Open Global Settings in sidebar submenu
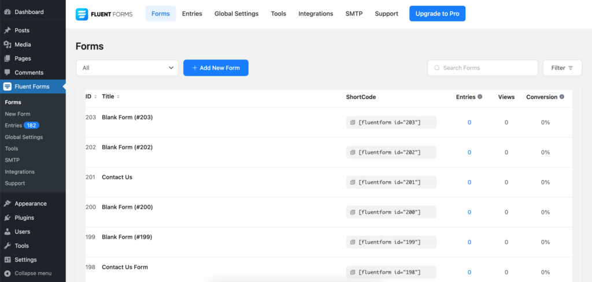Viewport: 592px width, 282px height. tap(24, 137)
